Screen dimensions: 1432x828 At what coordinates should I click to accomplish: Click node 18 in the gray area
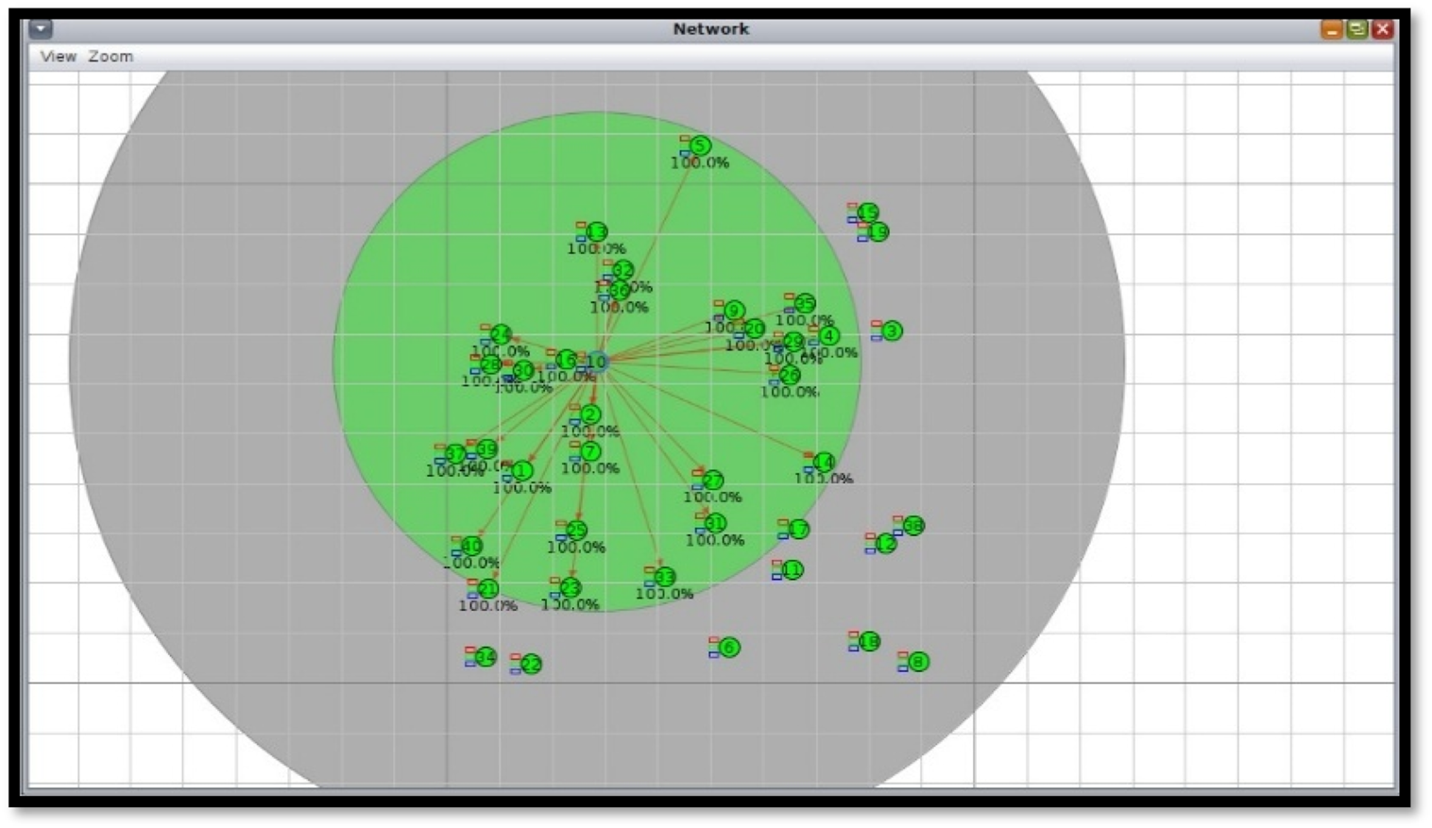869,642
